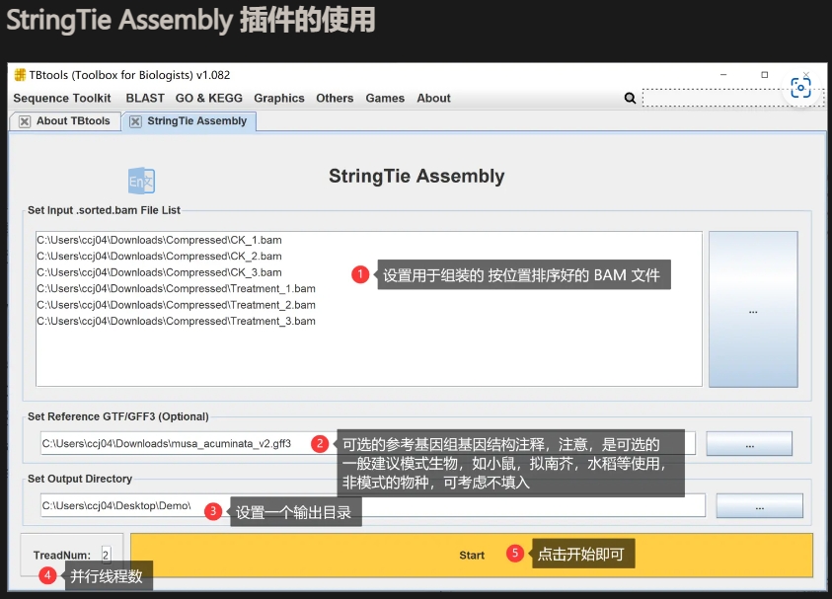
Task: Close the StringTie Assembly tab
Action: (x=134, y=120)
